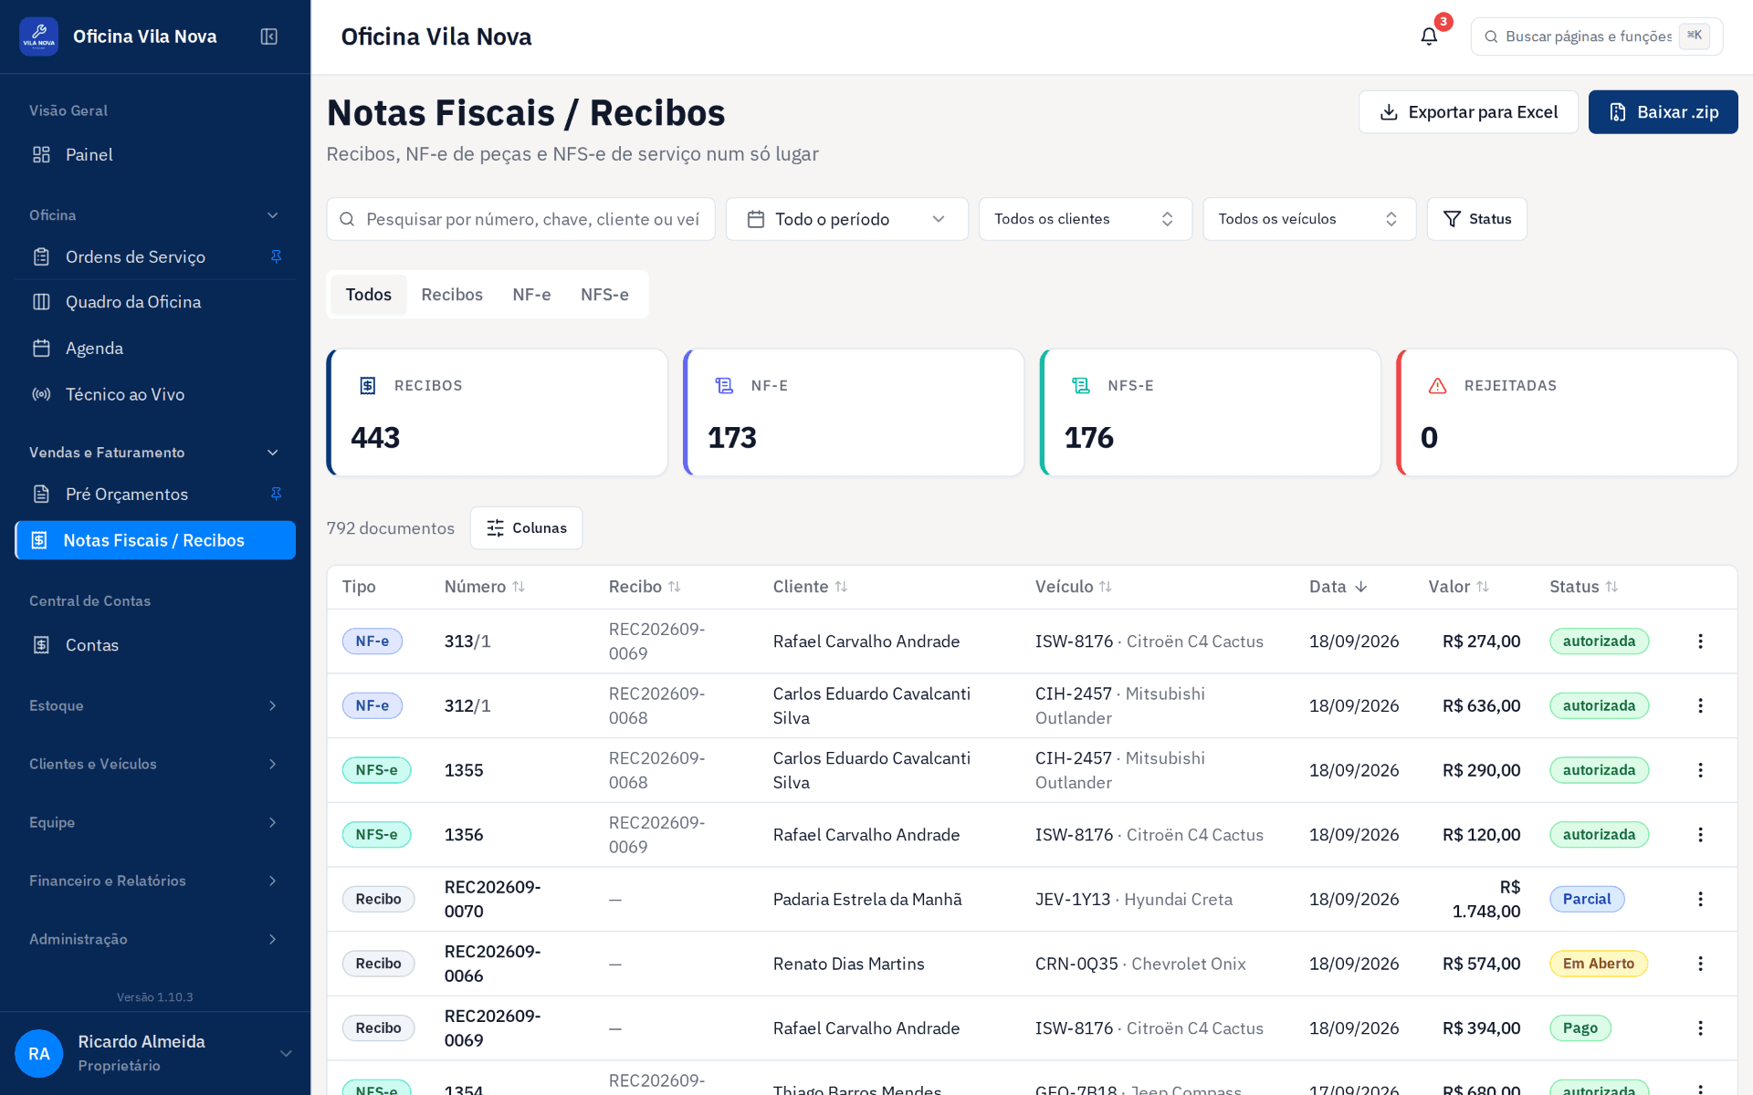Click Baixar .zip button
The width and height of the screenshot is (1753, 1095).
tap(1663, 112)
